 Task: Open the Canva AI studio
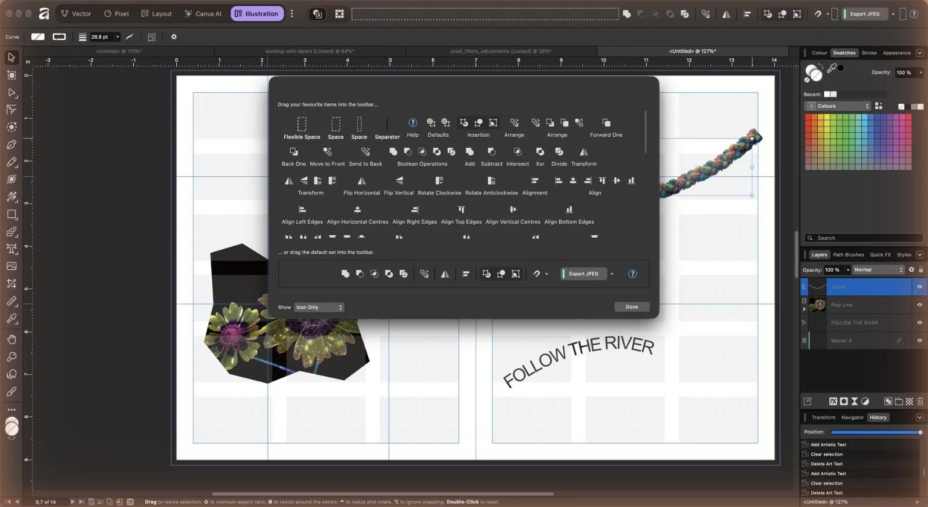tap(203, 13)
